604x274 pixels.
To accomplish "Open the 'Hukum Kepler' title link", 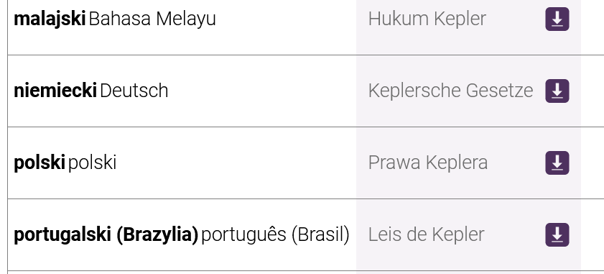I will (x=427, y=19).
